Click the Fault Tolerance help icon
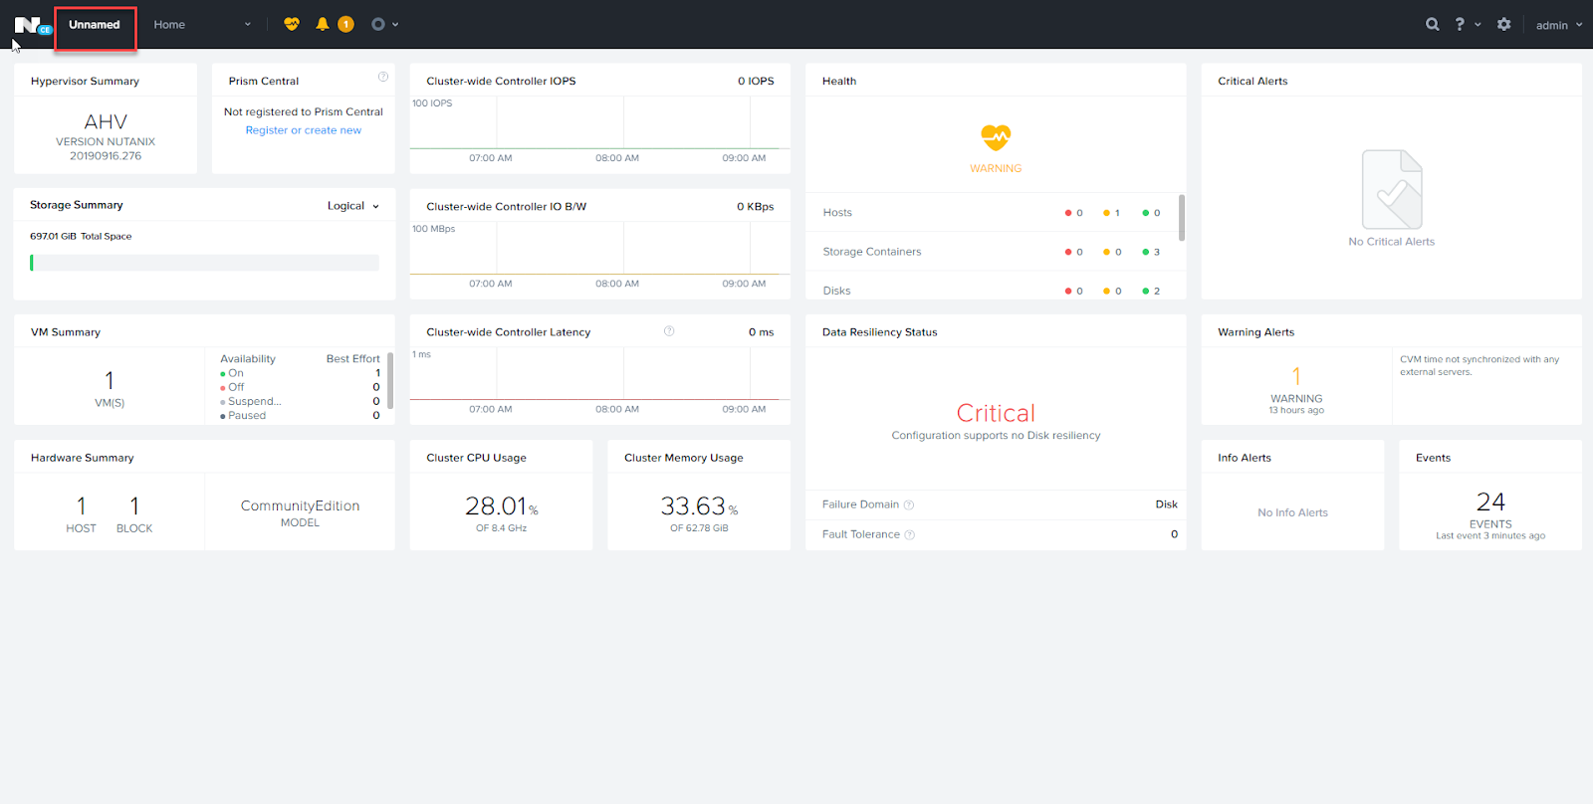 coord(910,535)
